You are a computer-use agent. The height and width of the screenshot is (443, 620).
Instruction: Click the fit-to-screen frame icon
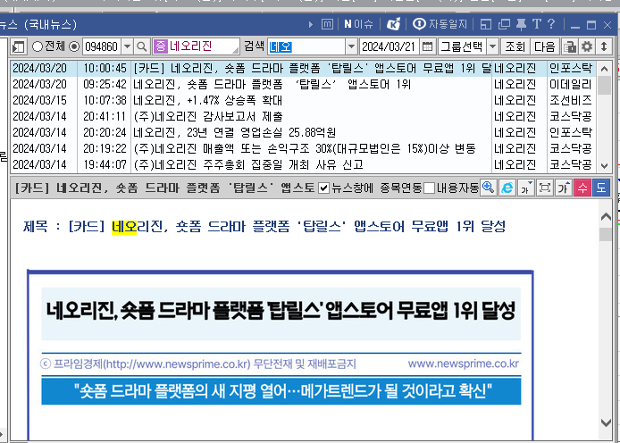click(544, 188)
